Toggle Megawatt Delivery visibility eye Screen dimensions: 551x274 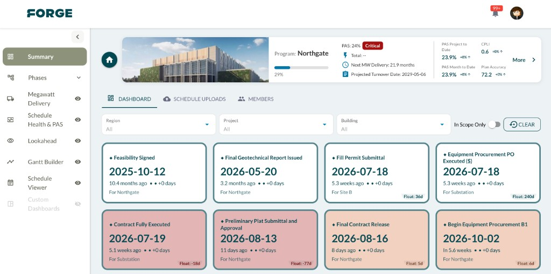pos(78,99)
